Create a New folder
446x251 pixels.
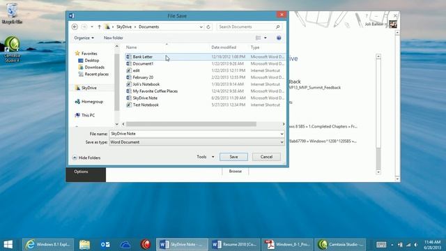113,38
